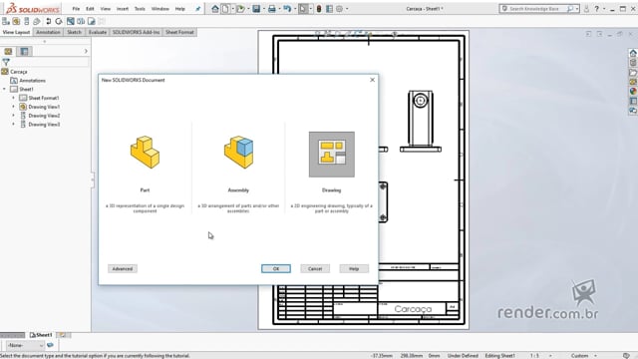Expand the New document dropdown arrow
The height and width of the screenshot is (359, 638).
click(232, 9)
